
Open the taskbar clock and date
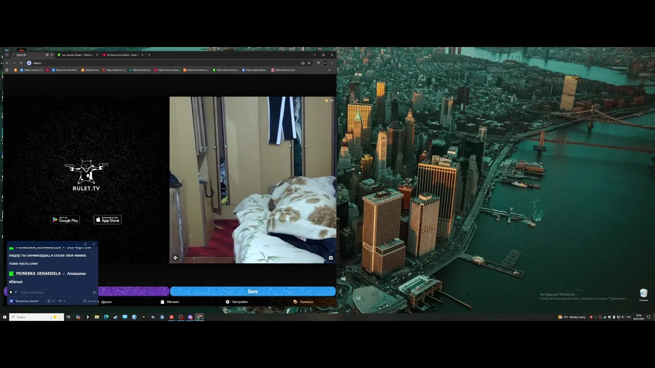click(x=639, y=317)
